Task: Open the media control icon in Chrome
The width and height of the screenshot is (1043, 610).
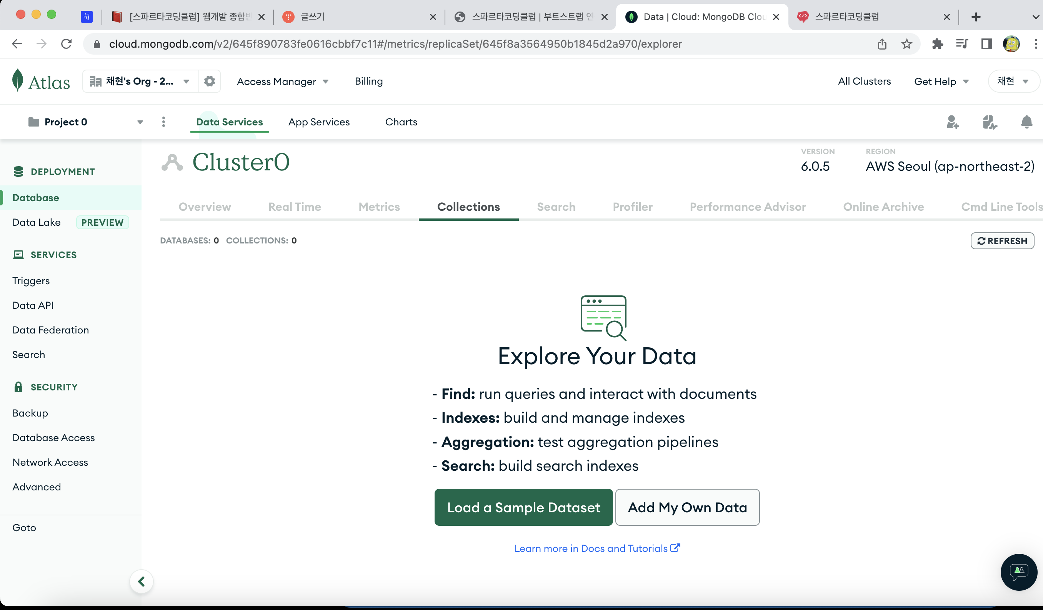Action: (x=962, y=44)
